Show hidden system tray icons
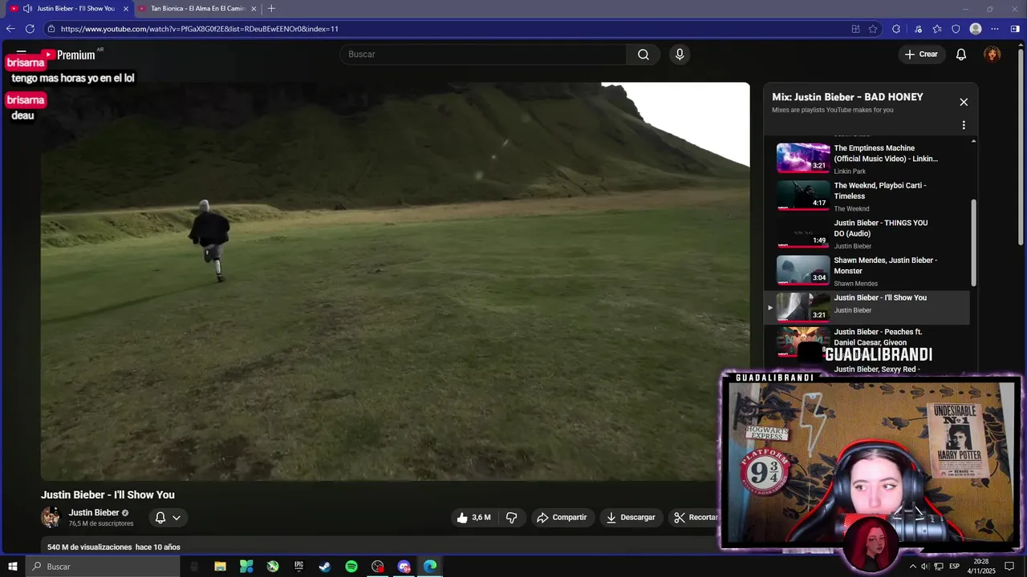 pyautogui.click(x=912, y=567)
